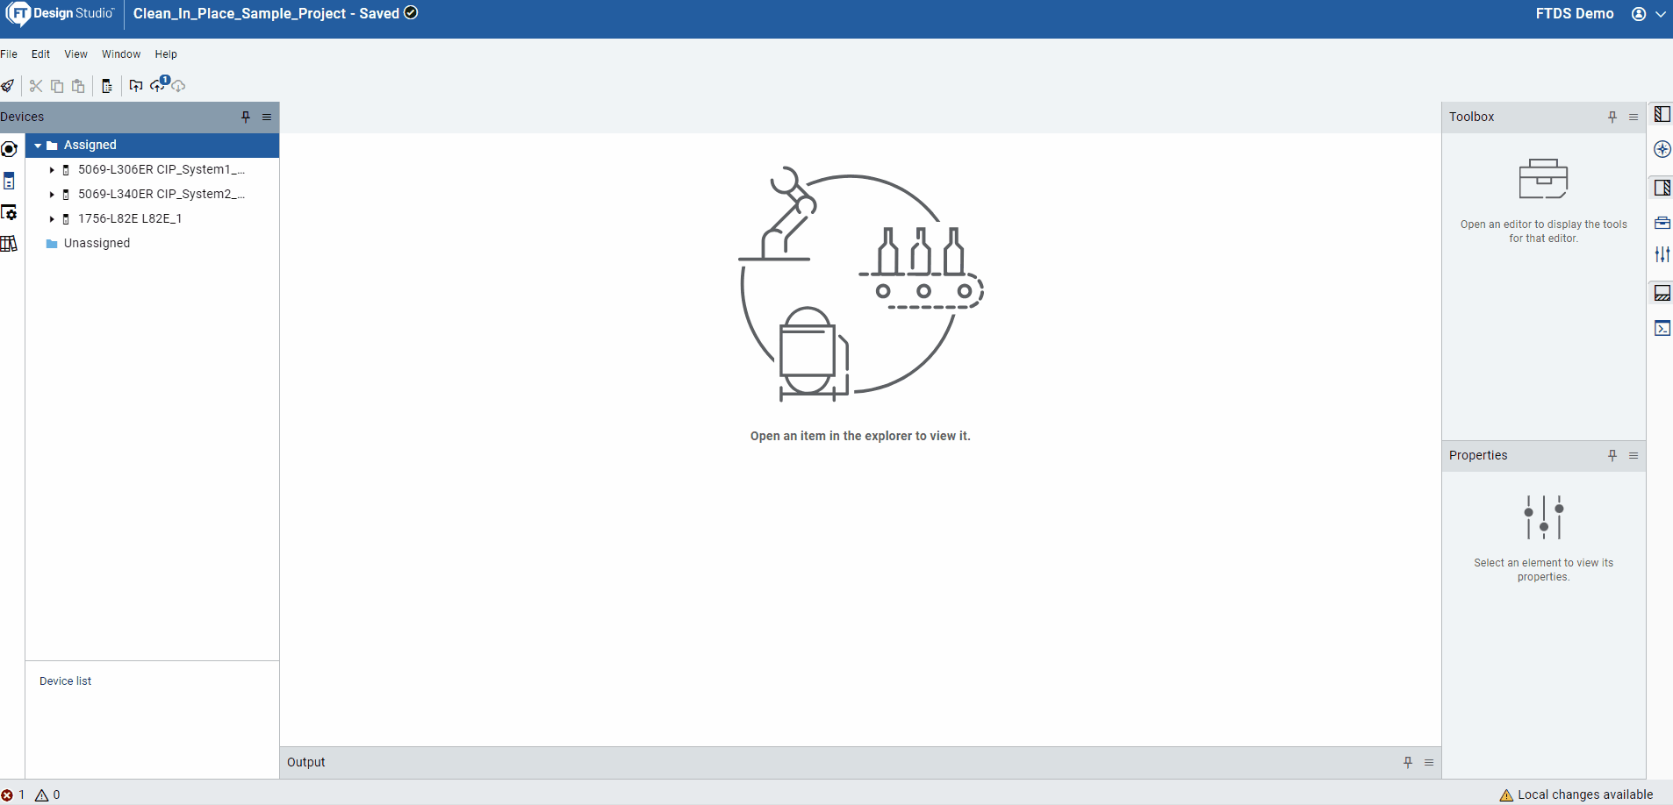Select the Unassigned folder
The height and width of the screenshot is (805, 1673).
coord(97,244)
